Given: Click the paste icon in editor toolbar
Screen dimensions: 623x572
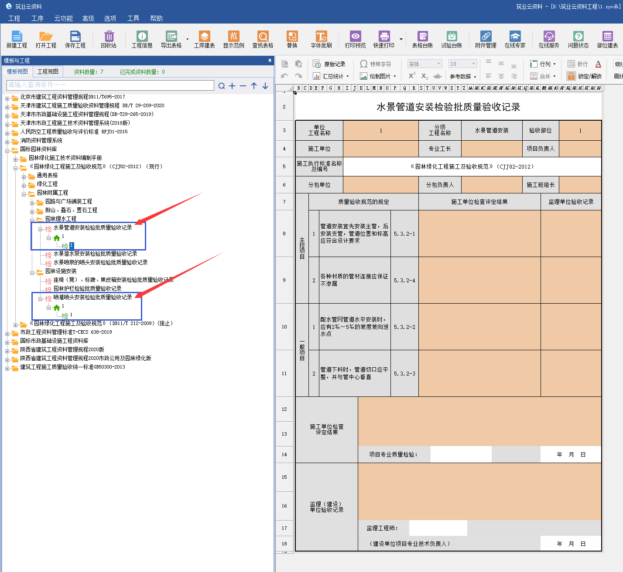Looking at the screenshot, I should coord(298,64).
